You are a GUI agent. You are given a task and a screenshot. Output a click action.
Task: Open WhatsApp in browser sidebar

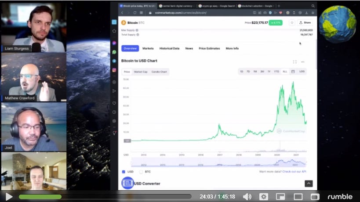114,52
